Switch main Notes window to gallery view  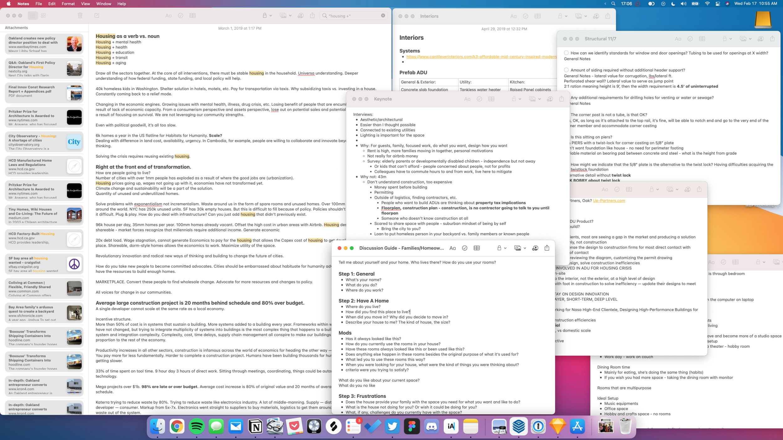click(44, 16)
